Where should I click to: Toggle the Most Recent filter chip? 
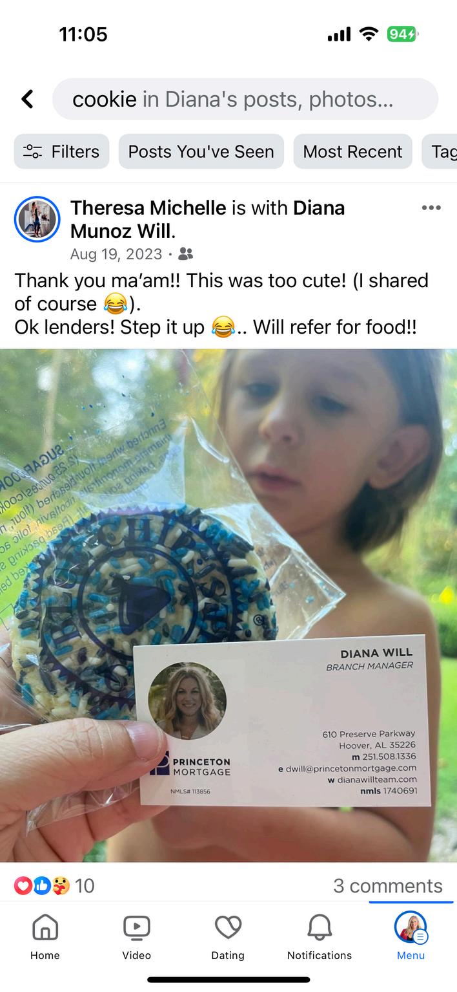(x=353, y=151)
